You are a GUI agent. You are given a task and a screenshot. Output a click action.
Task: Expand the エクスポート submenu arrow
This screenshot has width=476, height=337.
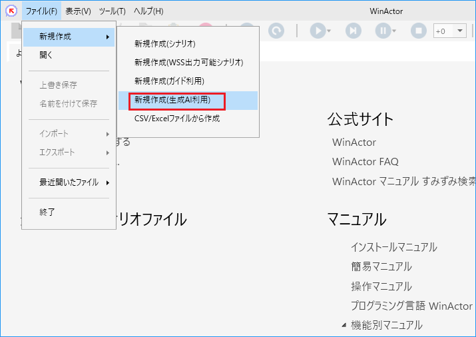coord(108,153)
